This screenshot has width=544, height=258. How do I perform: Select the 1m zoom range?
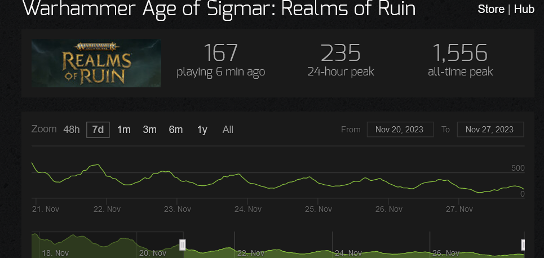pos(124,130)
